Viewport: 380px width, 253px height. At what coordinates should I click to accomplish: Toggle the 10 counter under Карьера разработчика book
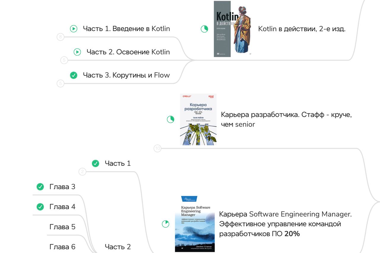(157, 148)
